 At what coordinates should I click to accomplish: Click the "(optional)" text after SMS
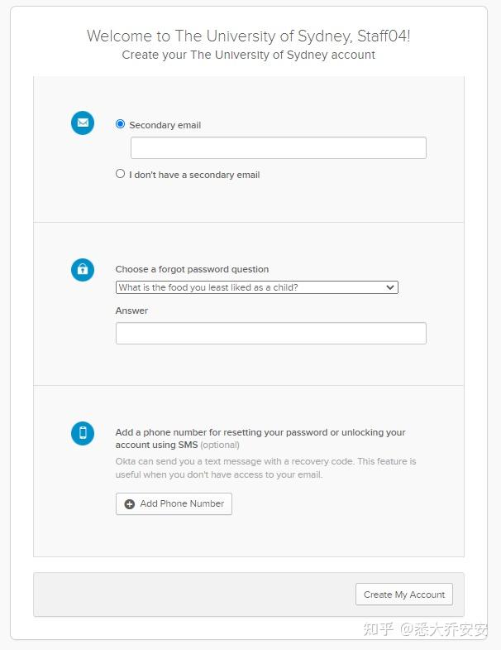(x=220, y=445)
